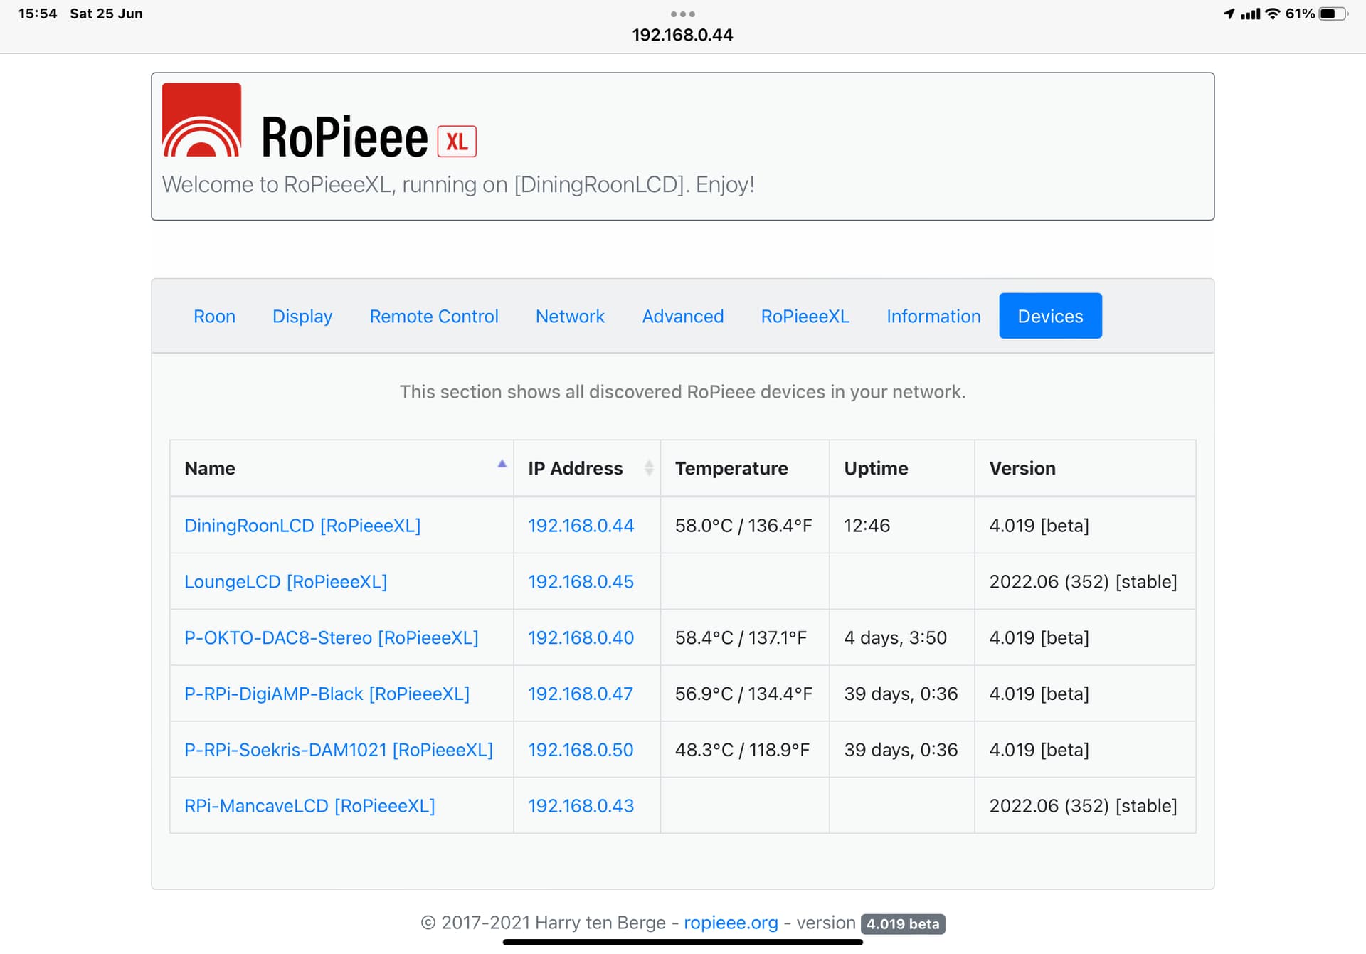Select temperature 56.9°C / 134.4°F cell

coord(745,694)
